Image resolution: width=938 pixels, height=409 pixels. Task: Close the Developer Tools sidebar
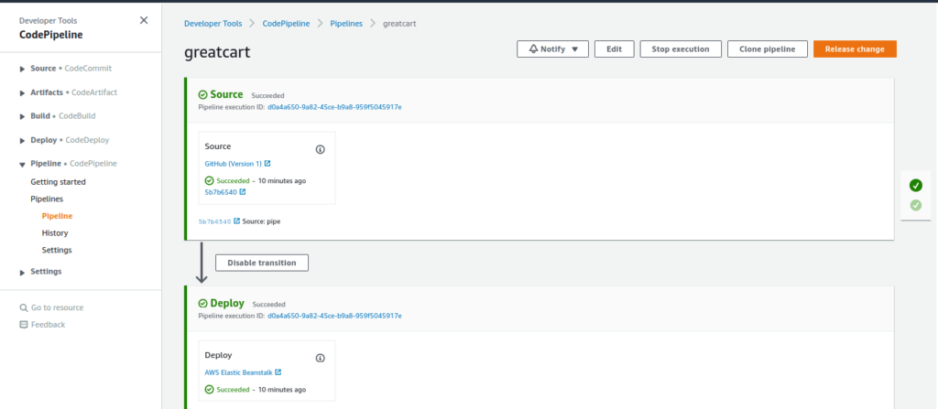point(144,20)
